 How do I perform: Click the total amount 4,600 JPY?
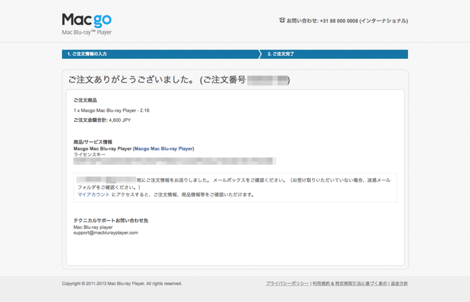(120, 120)
